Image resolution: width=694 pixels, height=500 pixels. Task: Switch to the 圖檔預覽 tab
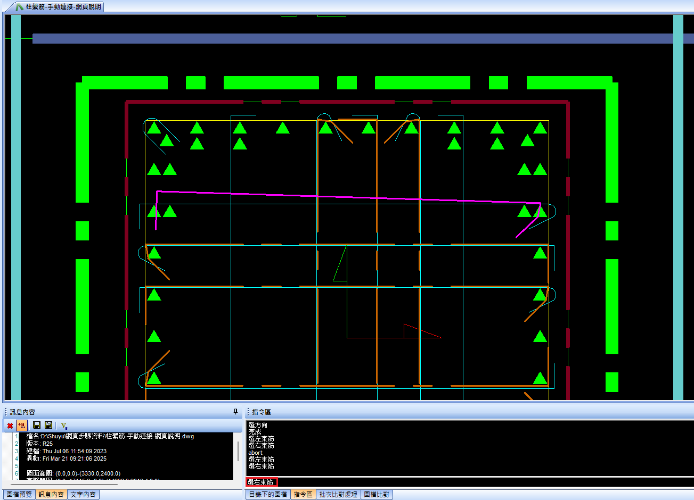19,494
